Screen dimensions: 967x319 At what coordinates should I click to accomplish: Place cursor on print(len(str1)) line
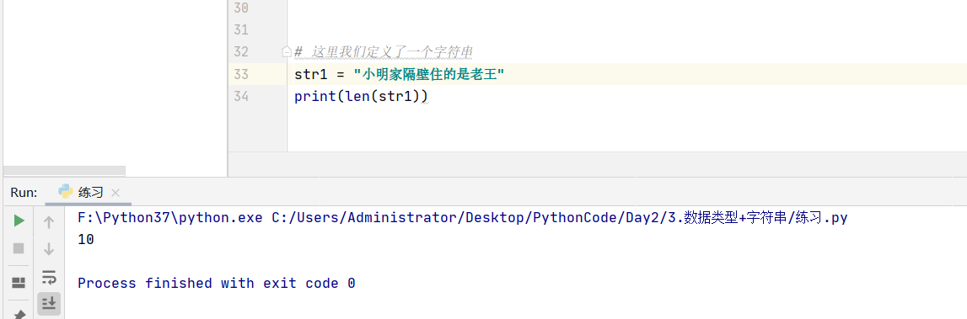(361, 97)
